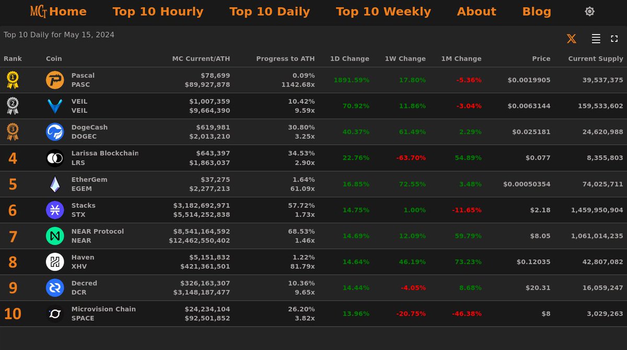Click rank number 9
This screenshot has width=627, height=350.
click(13, 288)
